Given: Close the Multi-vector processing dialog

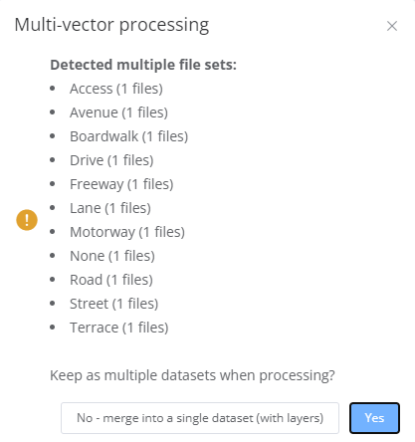Looking at the screenshot, I should click(392, 26).
